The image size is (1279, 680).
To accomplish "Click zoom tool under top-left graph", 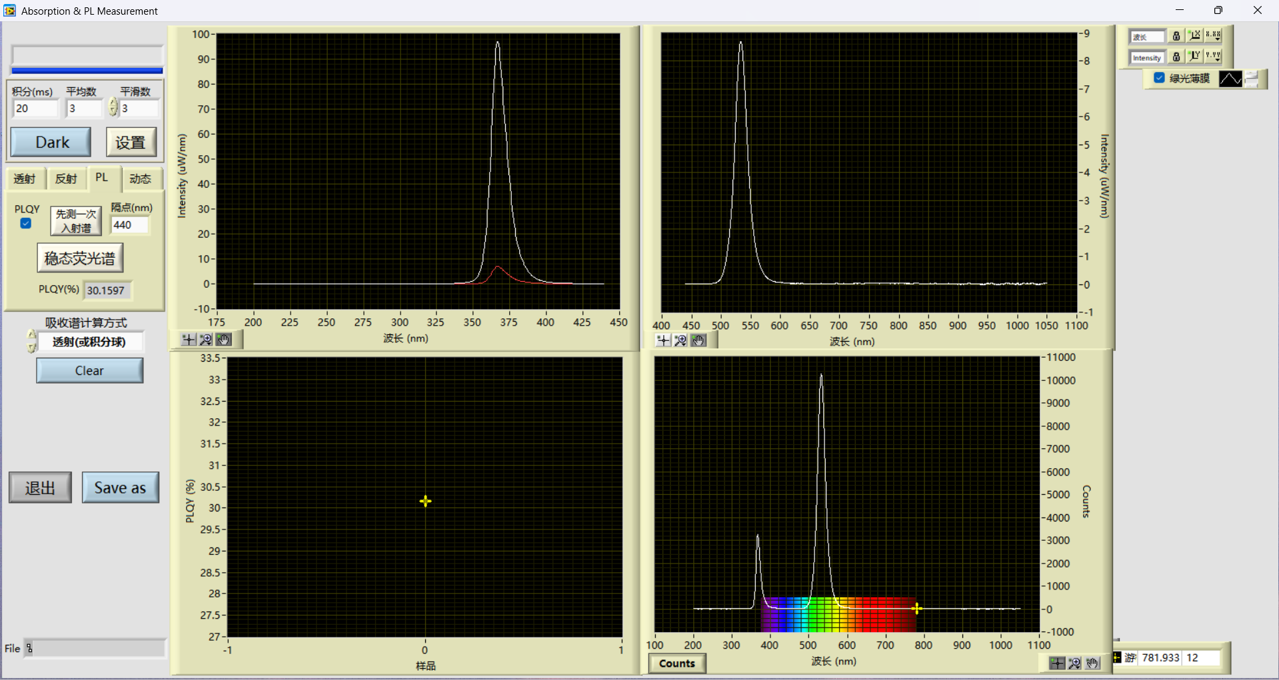I will tap(206, 340).
